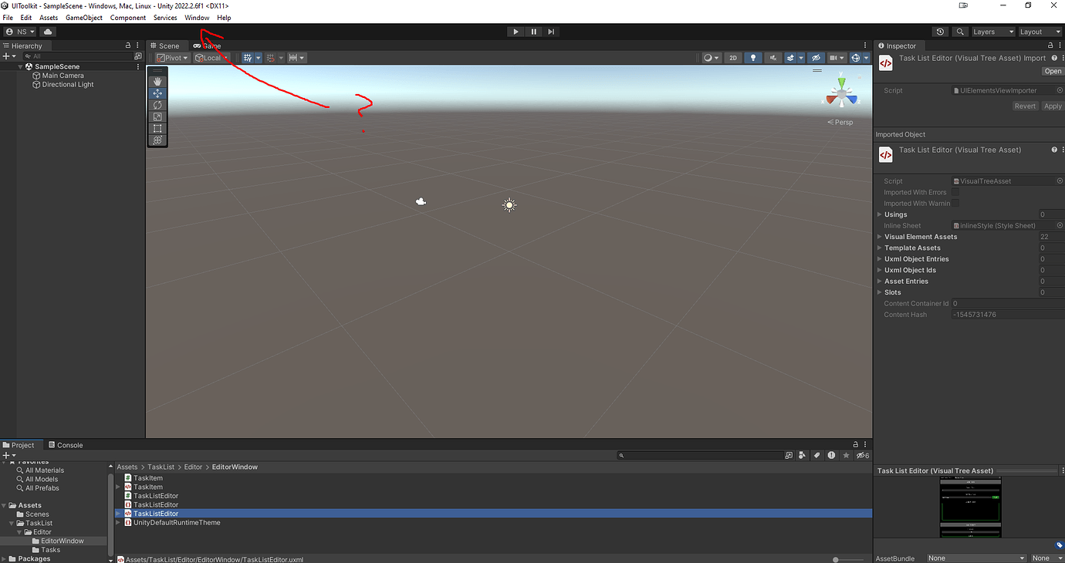Toggle hidden objects visibility in scene

pyautogui.click(x=816, y=58)
